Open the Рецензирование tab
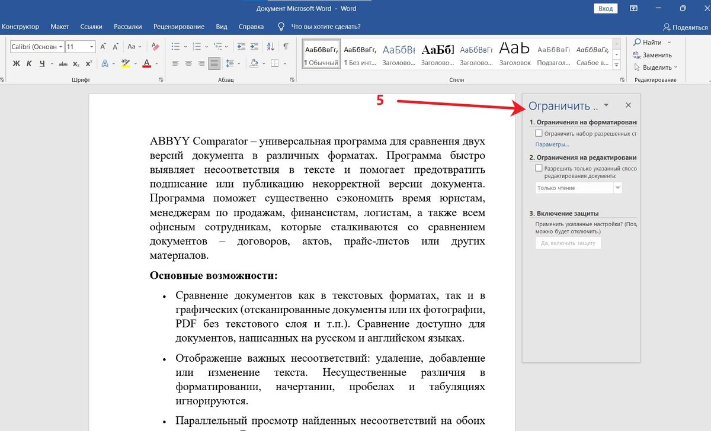The height and width of the screenshot is (431, 711). [x=179, y=27]
